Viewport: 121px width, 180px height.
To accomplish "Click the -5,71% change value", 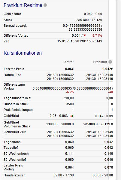I will click(x=96, y=35).
